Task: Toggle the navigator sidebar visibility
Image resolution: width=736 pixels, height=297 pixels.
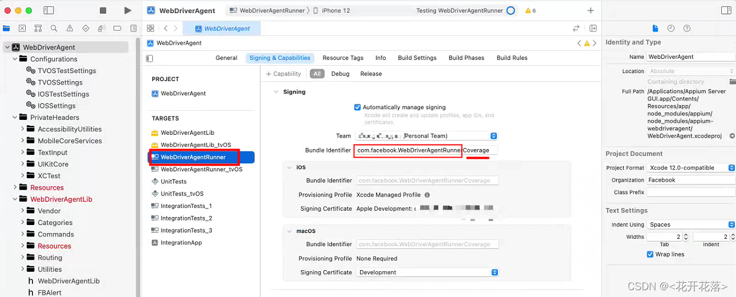Action: click(x=48, y=10)
